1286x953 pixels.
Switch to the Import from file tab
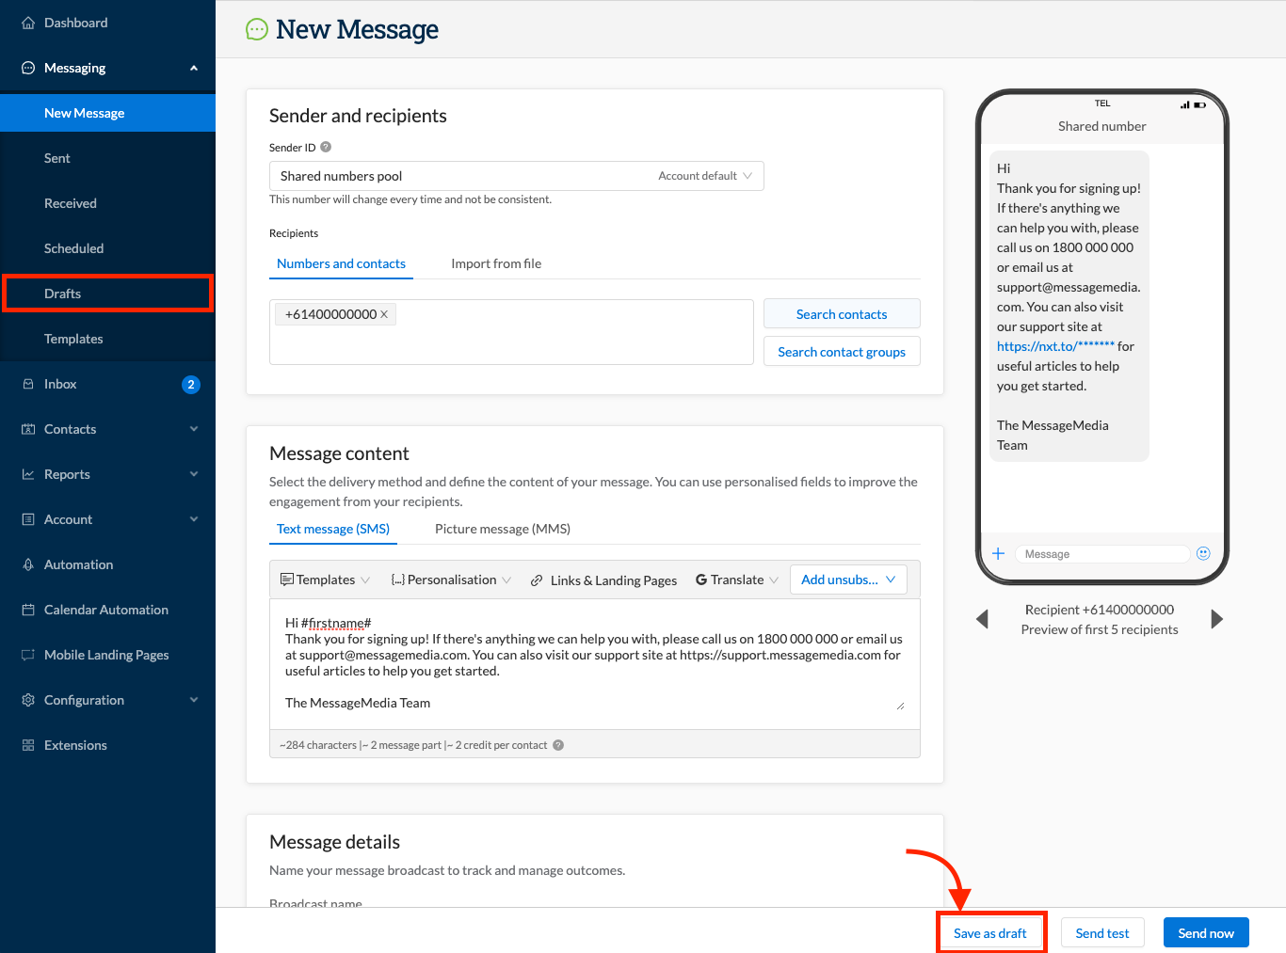pos(496,263)
